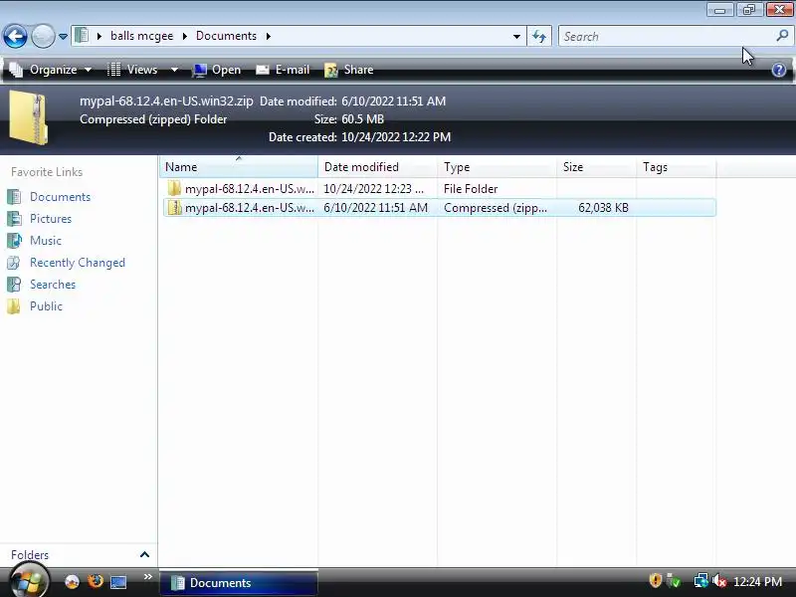
Task: Open the Windows Start orb
Action: [x=29, y=581]
